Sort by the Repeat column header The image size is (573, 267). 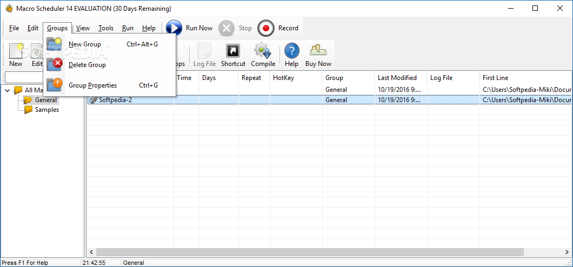pyautogui.click(x=255, y=78)
